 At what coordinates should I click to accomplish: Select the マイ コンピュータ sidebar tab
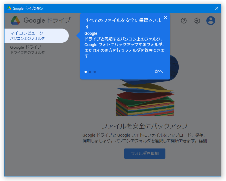point(37,36)
